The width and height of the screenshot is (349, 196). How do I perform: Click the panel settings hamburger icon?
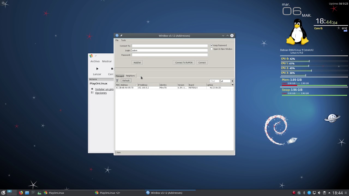point(346,193)
